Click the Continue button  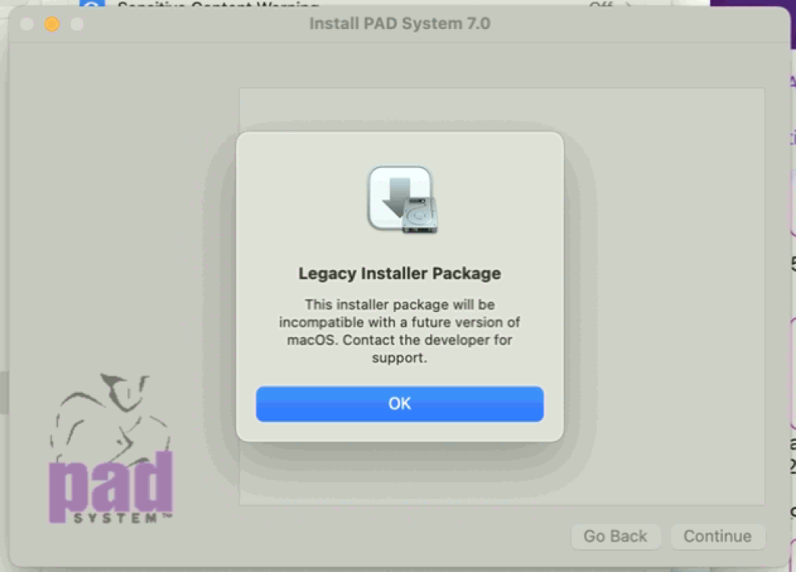click(x=717, y=536)
